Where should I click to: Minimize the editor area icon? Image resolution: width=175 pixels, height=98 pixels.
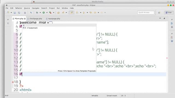click(x=160, y=18)
